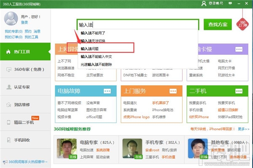Open 消息 link
Screen dimensions: 253x168
[x=37, y=31]
